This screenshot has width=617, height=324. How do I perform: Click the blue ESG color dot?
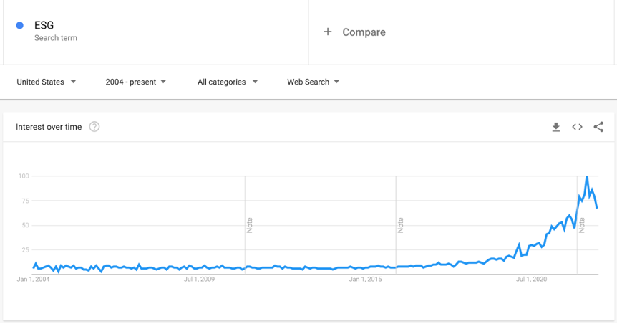20,26
